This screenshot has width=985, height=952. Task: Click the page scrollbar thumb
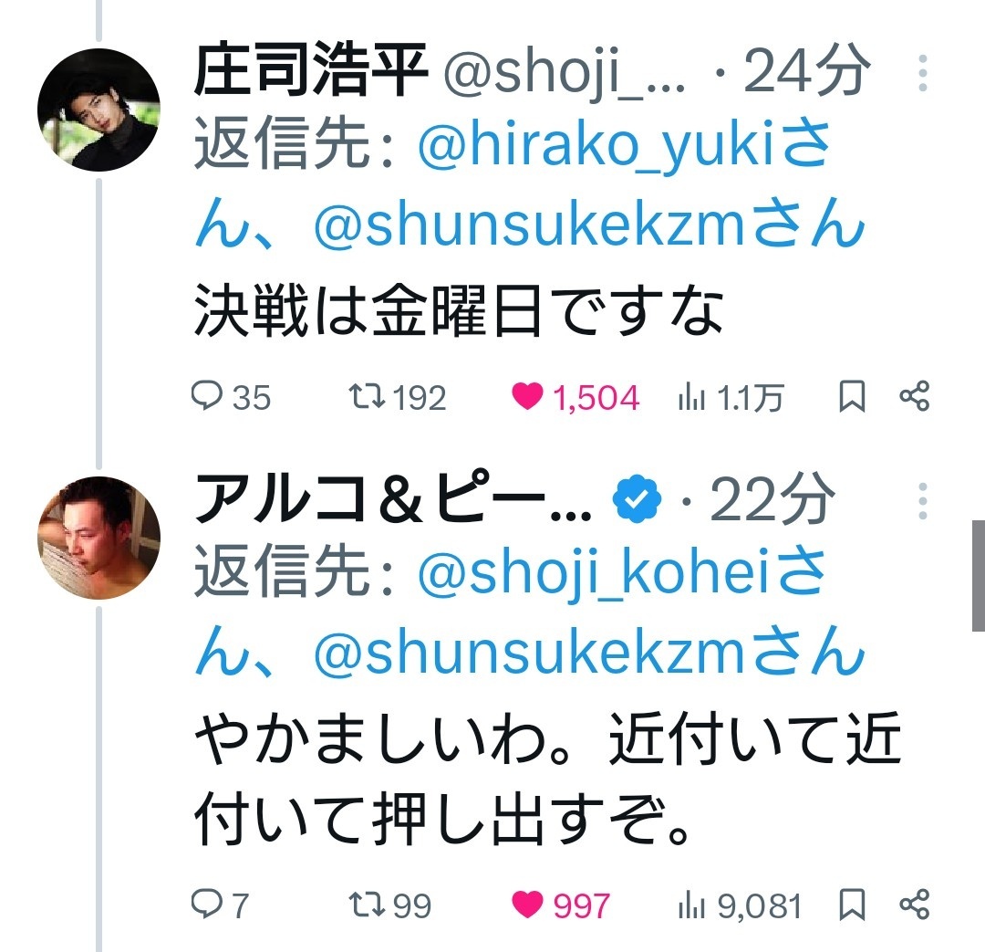(x=978, y=575)
